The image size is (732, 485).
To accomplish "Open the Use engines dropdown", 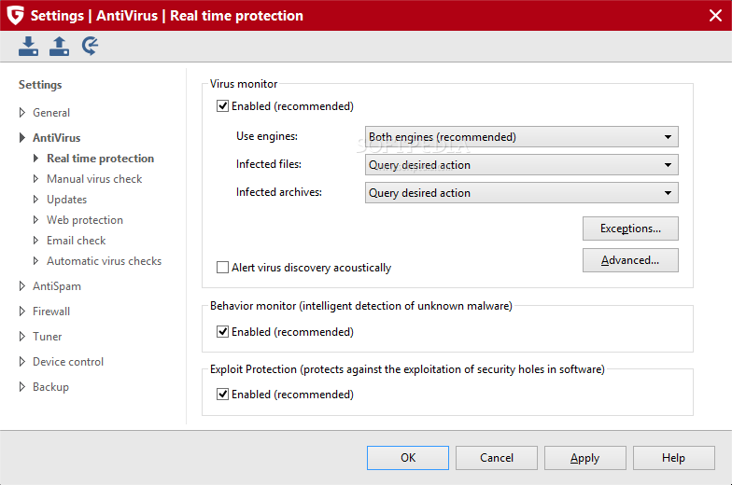I will pyautogui.click(x=521, y=137).
